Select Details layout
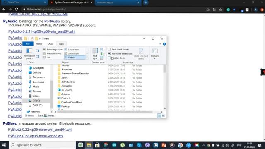 pyautogui.click(x=75, y=58)
